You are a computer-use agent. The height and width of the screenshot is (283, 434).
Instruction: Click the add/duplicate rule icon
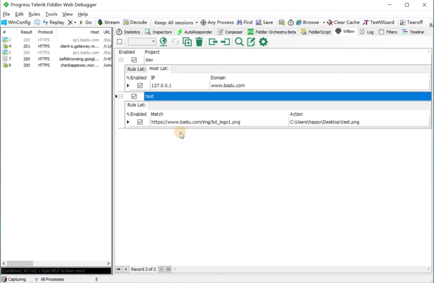point(187,42)
